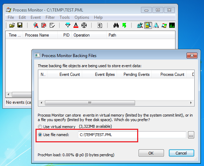Open the Filter funnel icon
Image resolution: width=204 pixels, height=166 pixels.
(68, 25)
